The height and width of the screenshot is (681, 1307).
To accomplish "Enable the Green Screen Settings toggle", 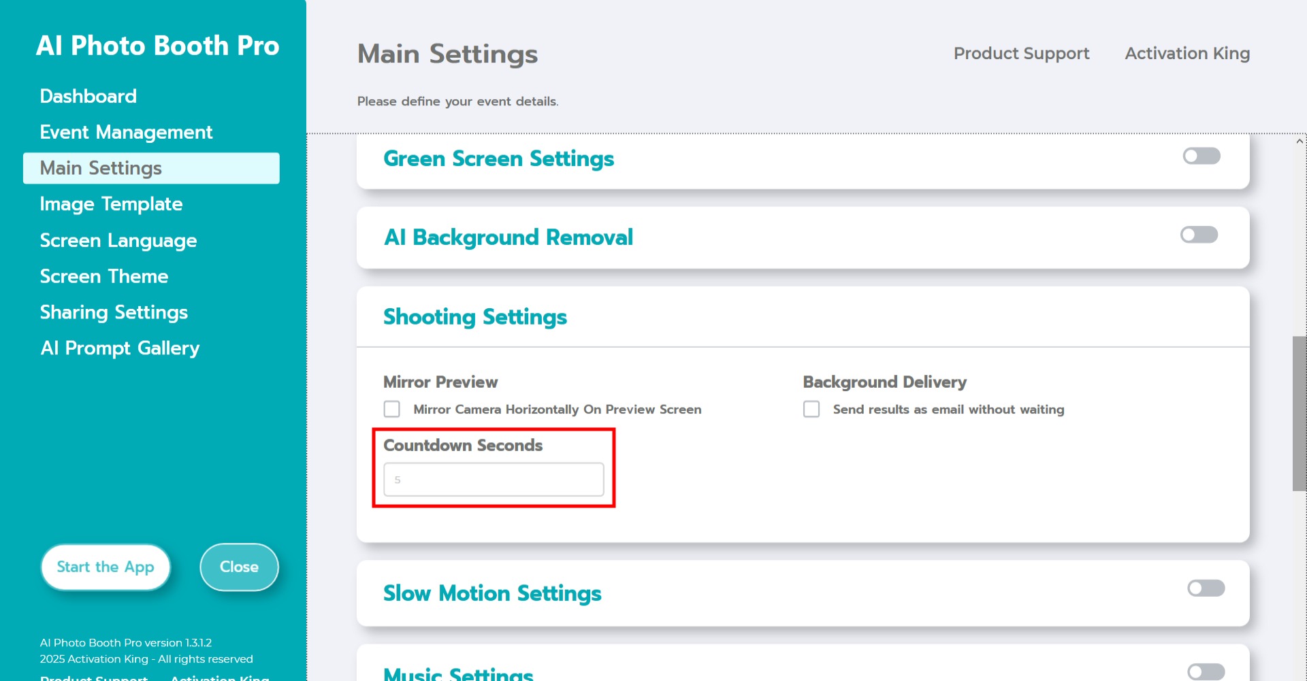I will pyautogui.click(x=1201, y=156).
